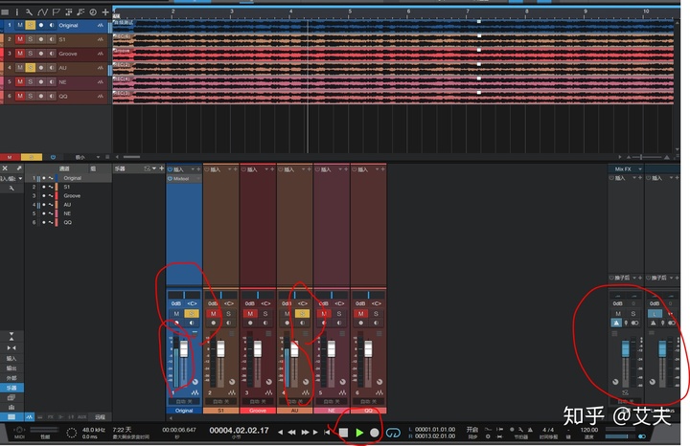
Task: Stop playback in transport bar
Action: coord(344,433)
